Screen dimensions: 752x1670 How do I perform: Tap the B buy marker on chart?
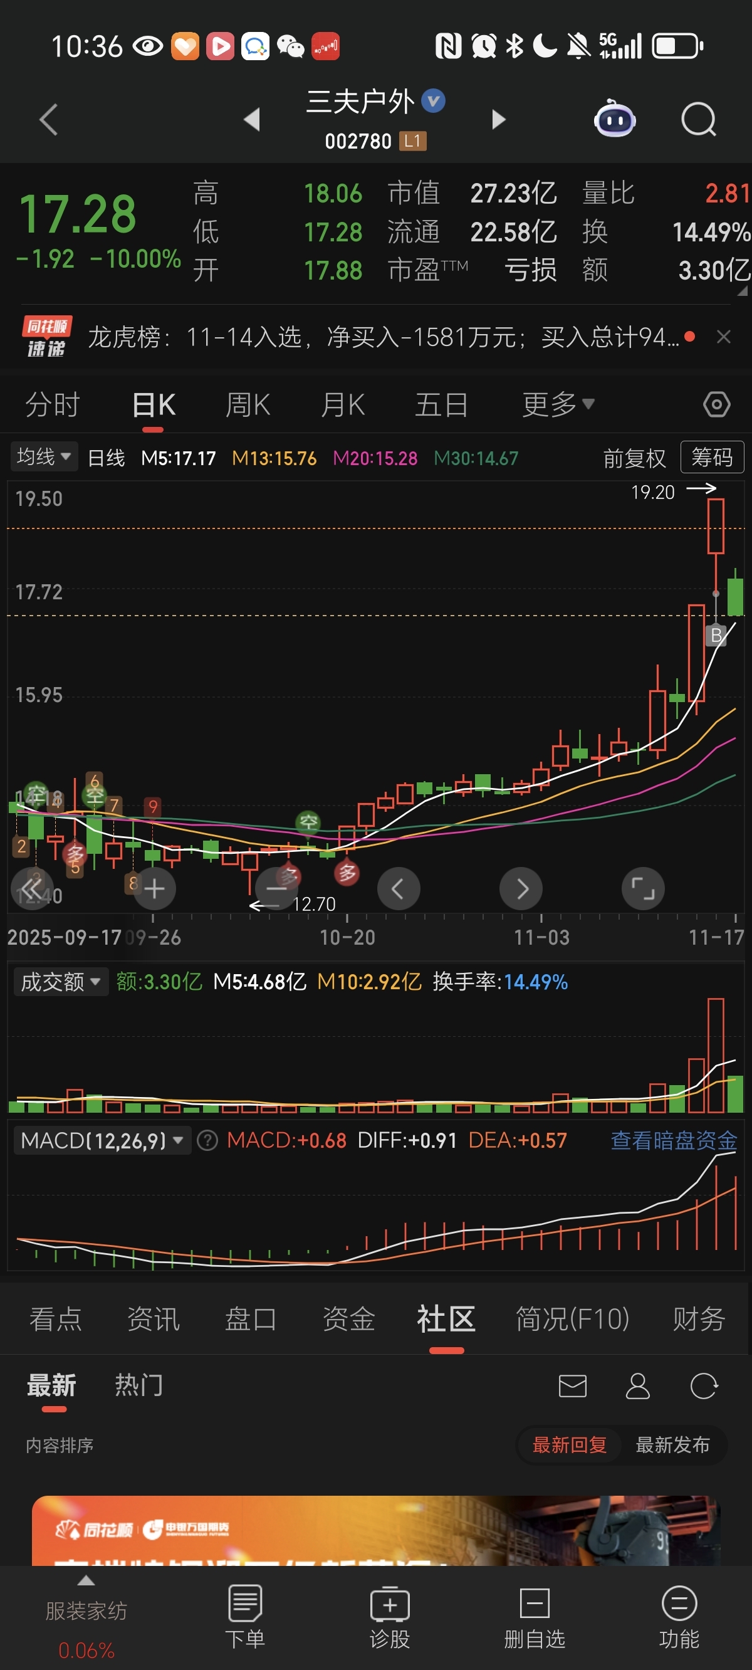click(x=716, y=634)
